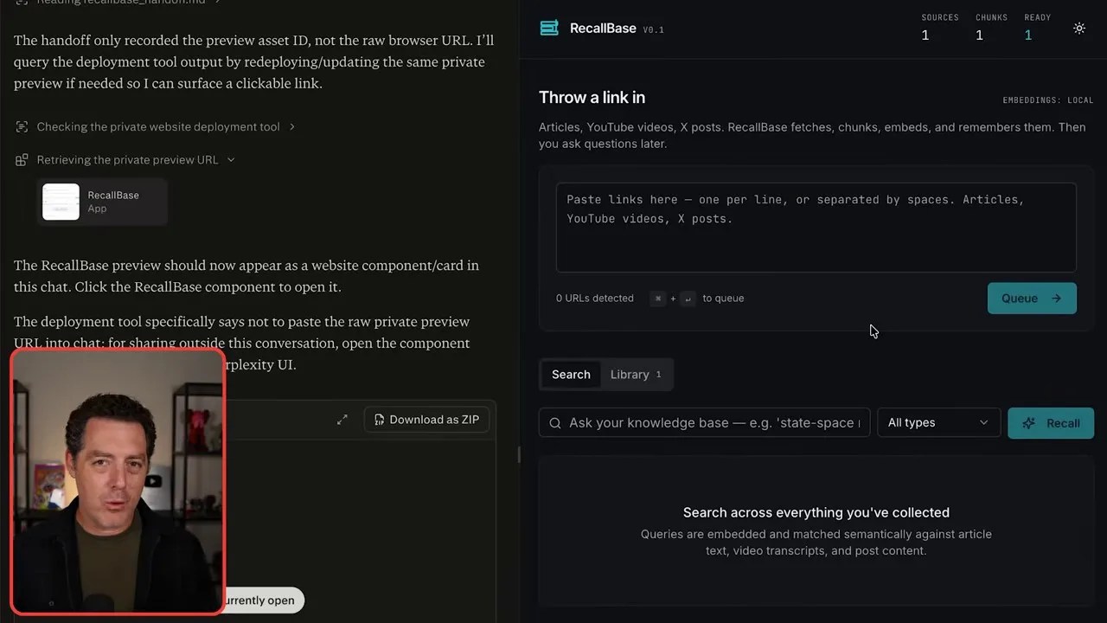Click Download as ZIP button
Image resolution: width=1107 pixels, height=623 pixels.
427,420
